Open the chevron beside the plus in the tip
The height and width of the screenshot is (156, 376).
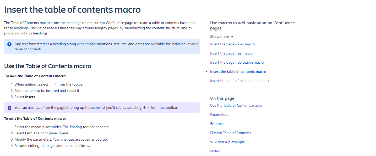(x=149, y=107)
